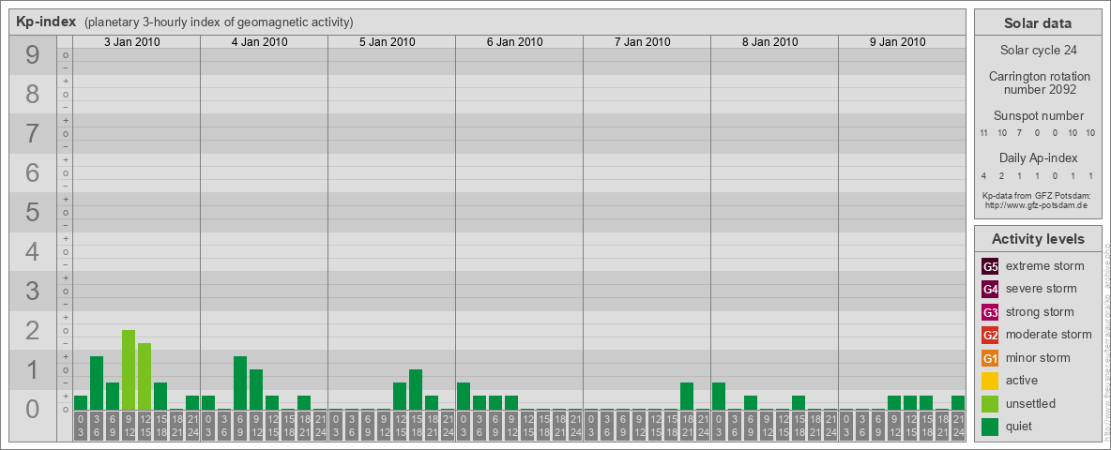
Task: Click the 7 Jan 18–21 green bar
Action: [x=687, y=397]
